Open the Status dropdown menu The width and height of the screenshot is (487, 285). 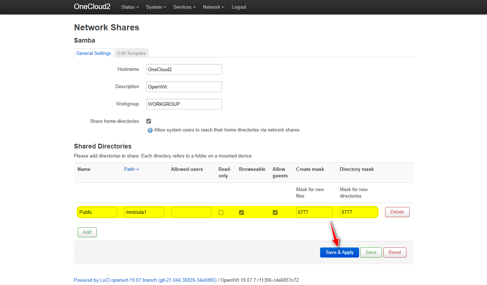(130, 7)
